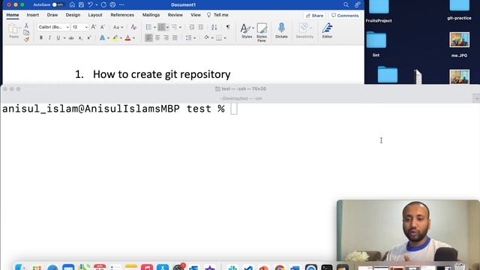Image resolution: width=480 pixels, height=270 pixels.
Task: Decrease paragraph indent
Action: [x=192, y=27]
